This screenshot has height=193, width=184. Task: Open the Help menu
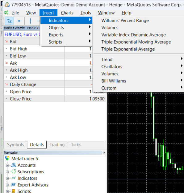(126, 13)
